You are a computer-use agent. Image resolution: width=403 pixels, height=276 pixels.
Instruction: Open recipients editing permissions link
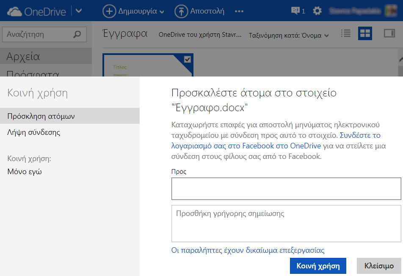pos(248,250)
